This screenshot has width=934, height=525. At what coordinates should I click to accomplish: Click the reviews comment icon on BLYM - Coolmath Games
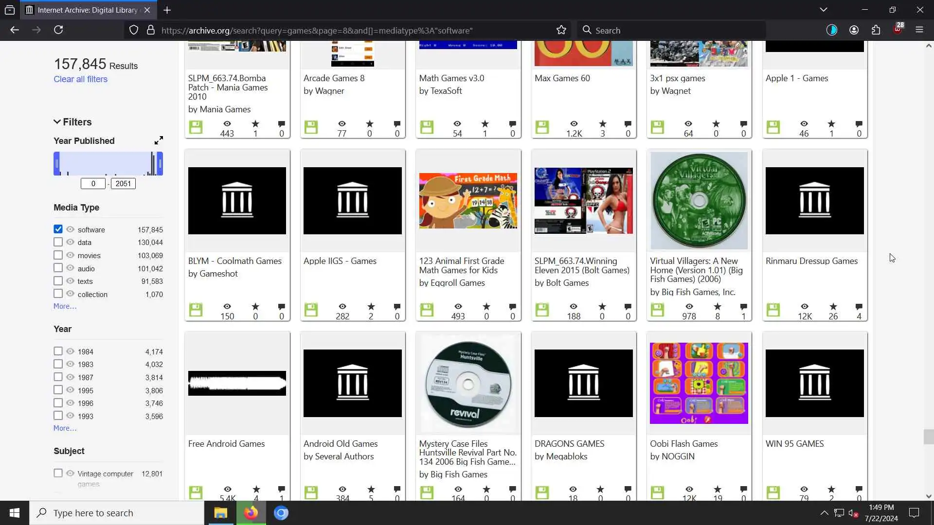pos(281,307)
